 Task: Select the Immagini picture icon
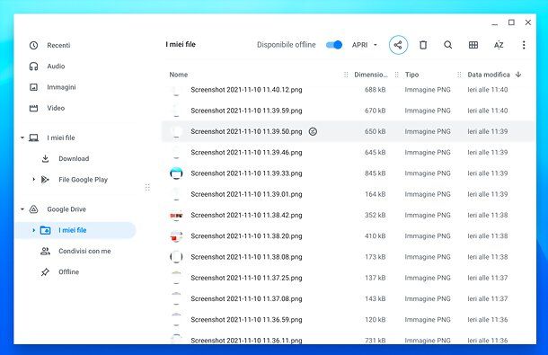[x=33, y=87]
